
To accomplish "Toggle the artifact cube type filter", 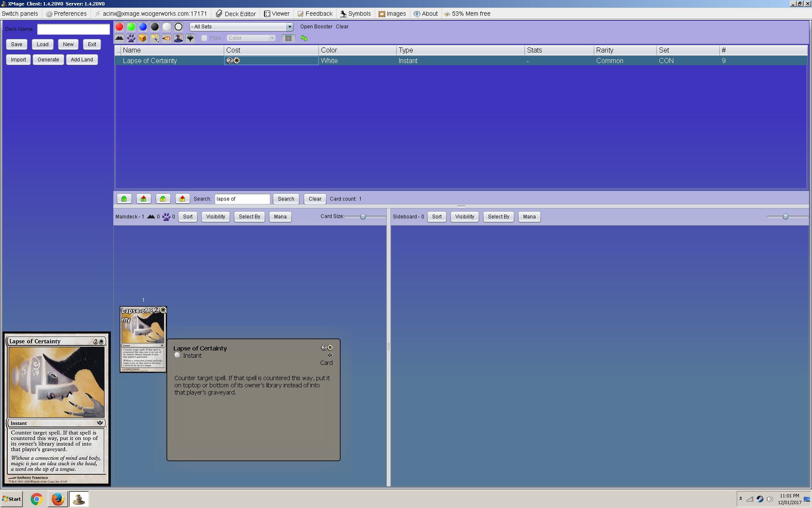I will pos(143,38).
